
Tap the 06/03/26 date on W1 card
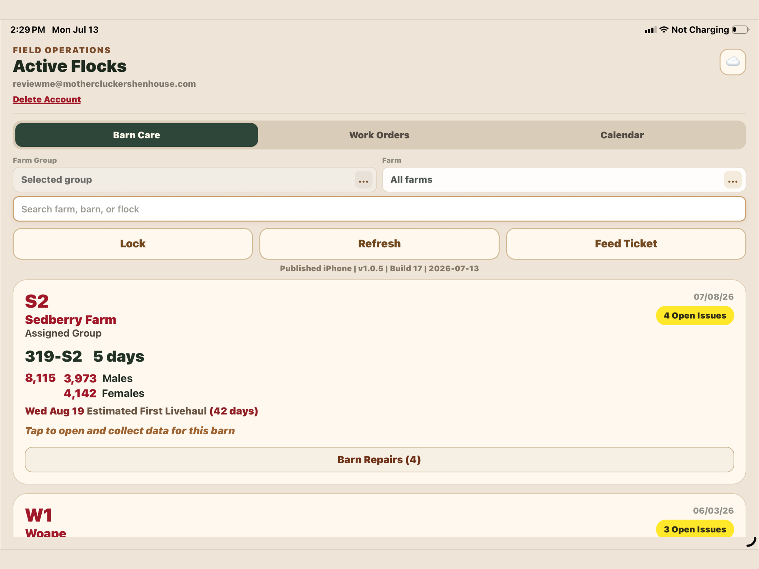pyautogui.click(x=713, y=511)
